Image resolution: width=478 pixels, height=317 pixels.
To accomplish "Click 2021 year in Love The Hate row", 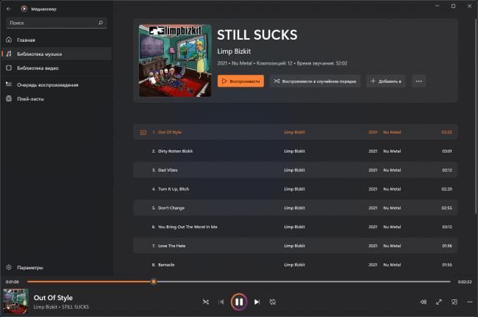I will (x=373, y=246).
